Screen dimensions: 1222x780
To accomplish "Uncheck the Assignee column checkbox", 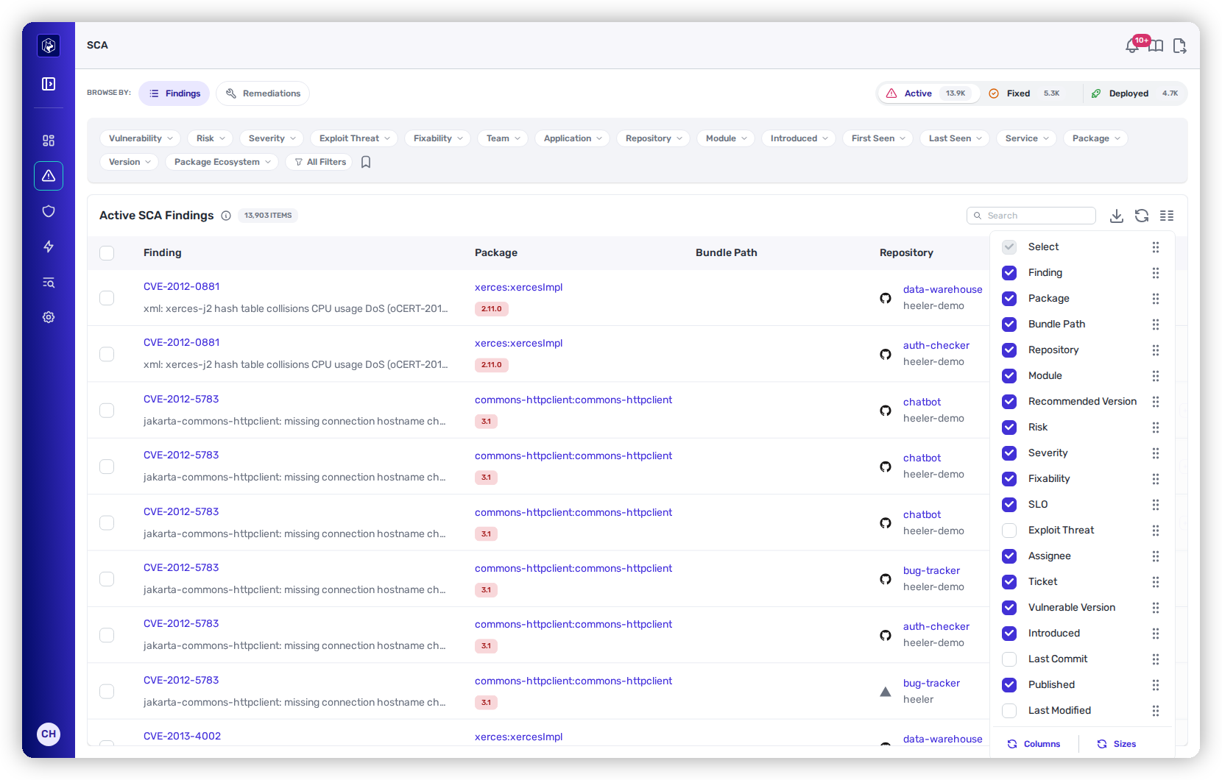I will [1009, 556].
